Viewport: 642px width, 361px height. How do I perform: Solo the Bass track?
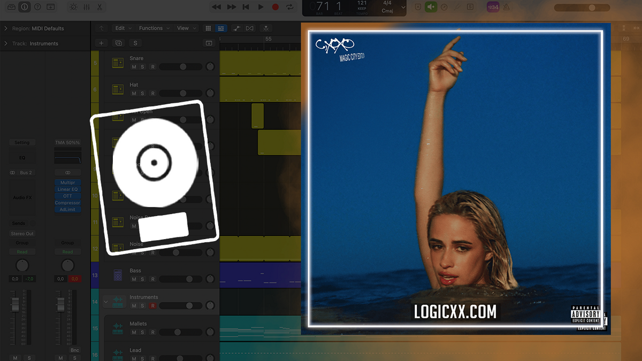tap(142, 279)
